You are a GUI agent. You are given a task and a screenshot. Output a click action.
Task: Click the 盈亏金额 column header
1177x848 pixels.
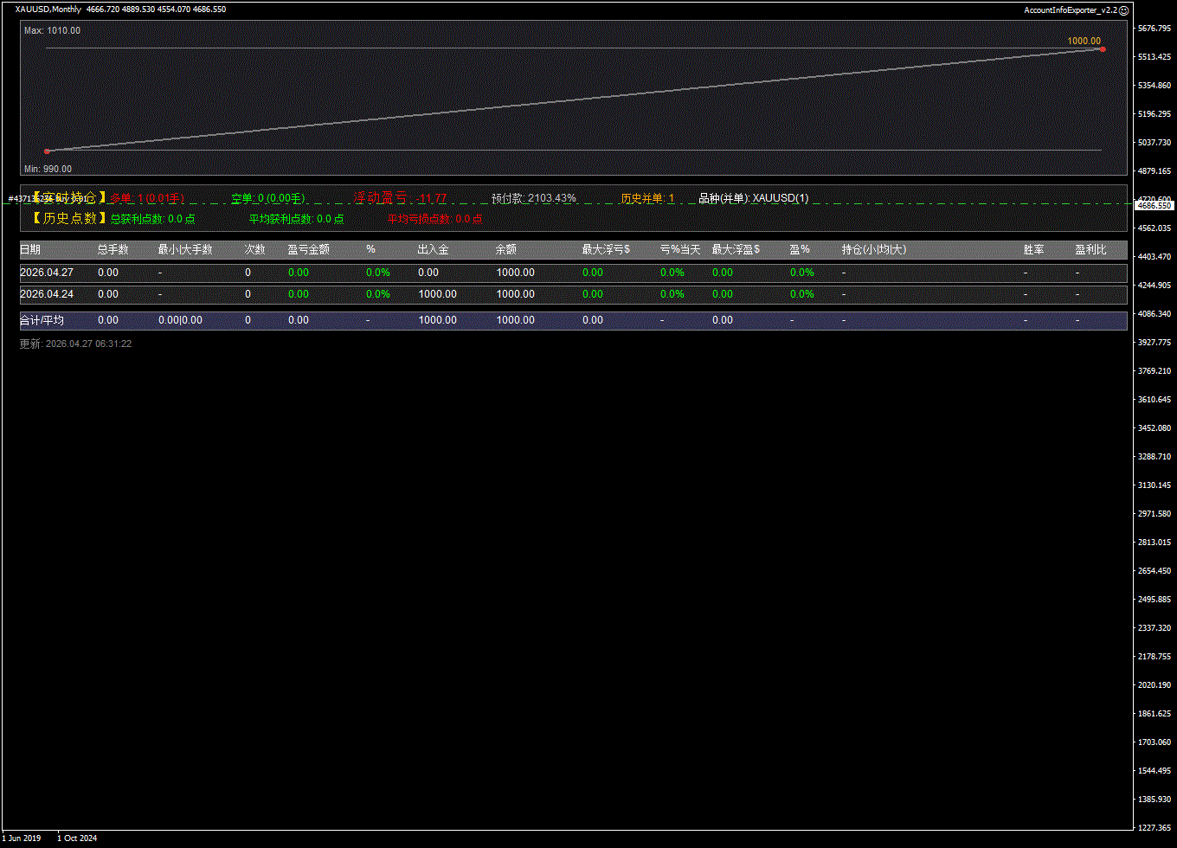point(308,250)
